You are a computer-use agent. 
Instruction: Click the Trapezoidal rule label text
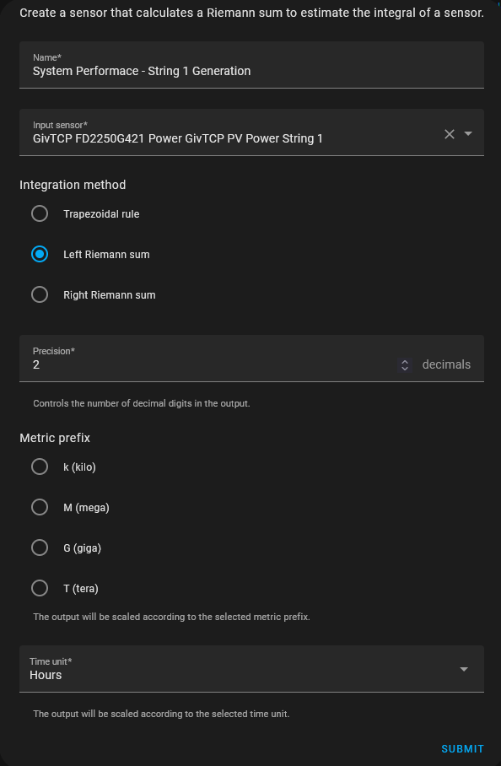point(101,214)
